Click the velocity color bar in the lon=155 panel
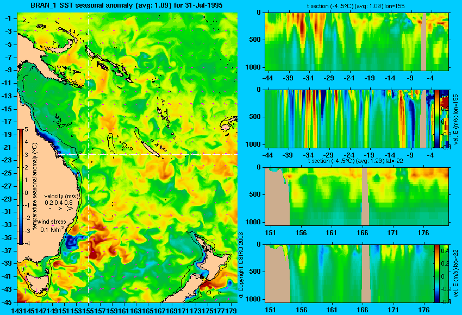 [436, 118]
